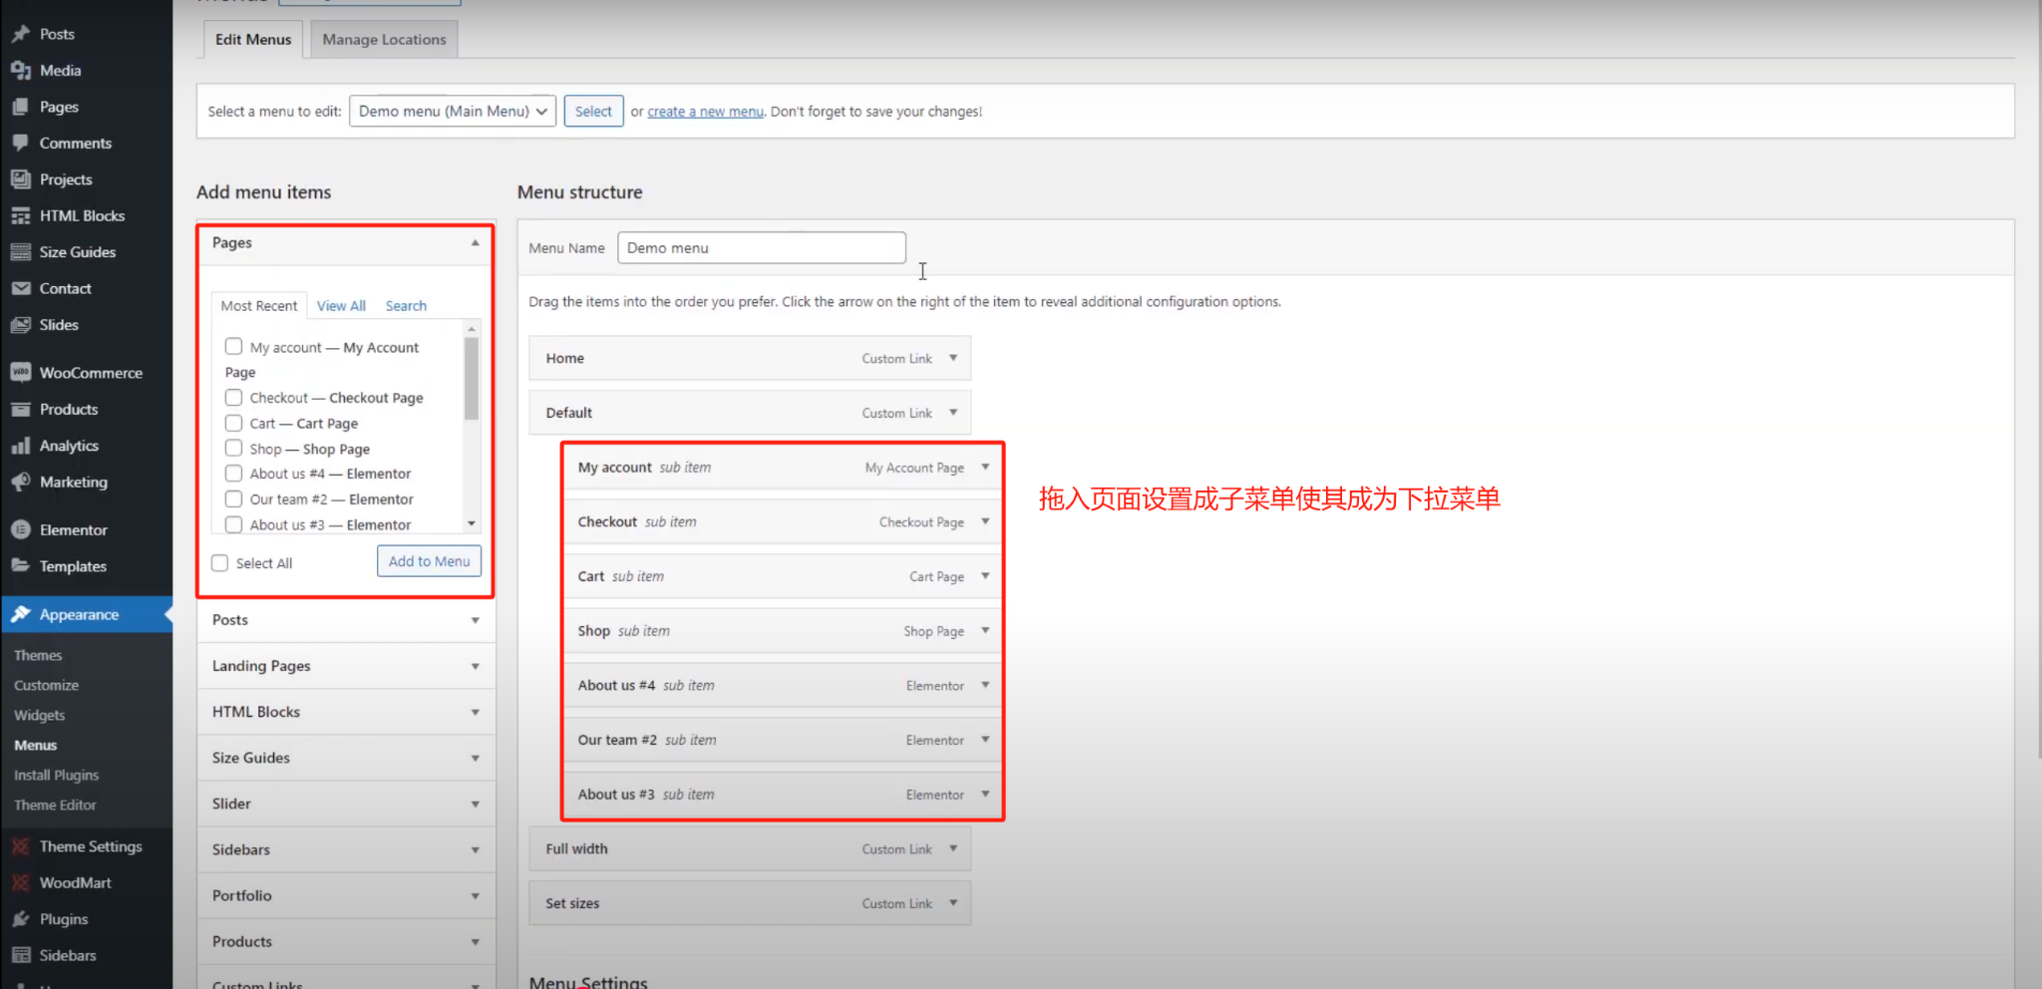Open the Plugins sidebar icon
The image size is (2042, 989).
[21, 918]
